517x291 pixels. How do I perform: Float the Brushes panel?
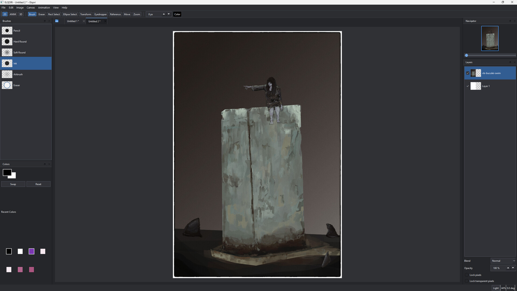(45, 21)
